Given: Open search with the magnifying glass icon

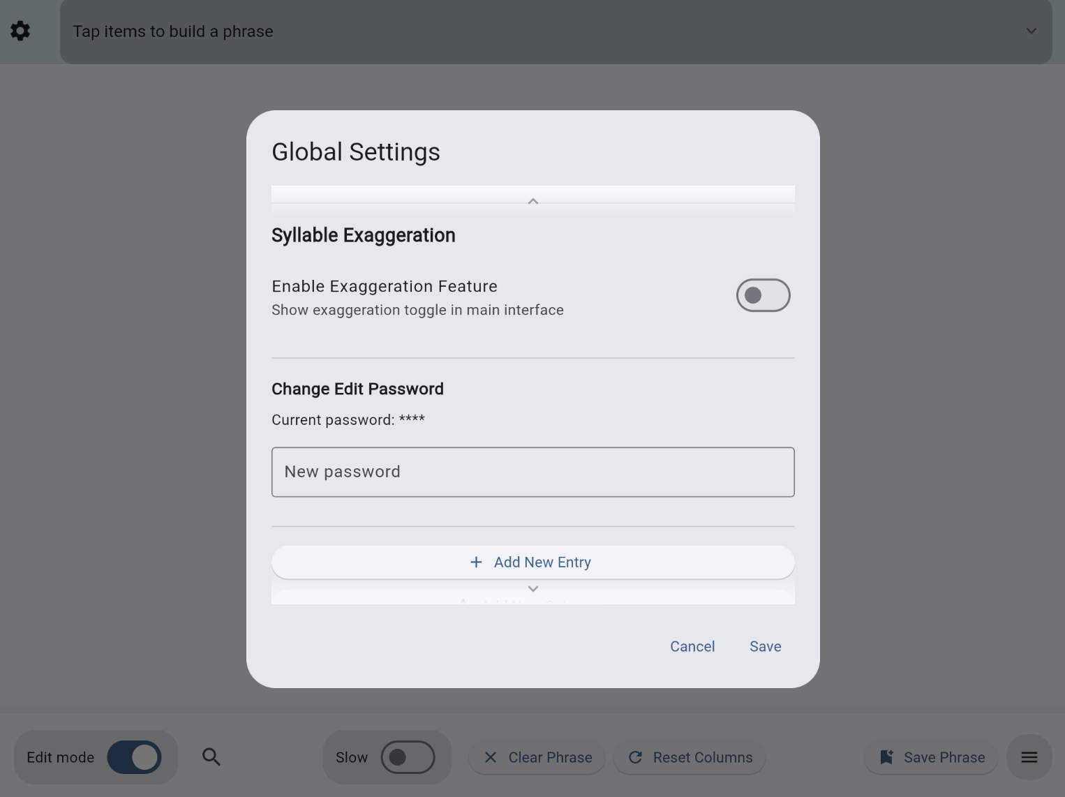Looking at the screenshot, I should [x=211, y=757].
